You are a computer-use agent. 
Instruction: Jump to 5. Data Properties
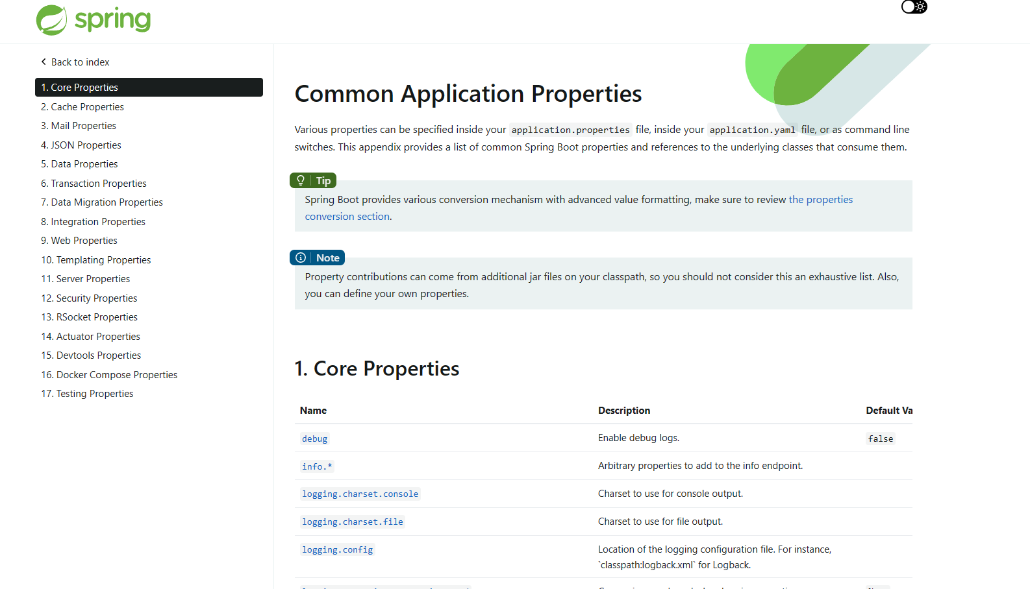79,164
